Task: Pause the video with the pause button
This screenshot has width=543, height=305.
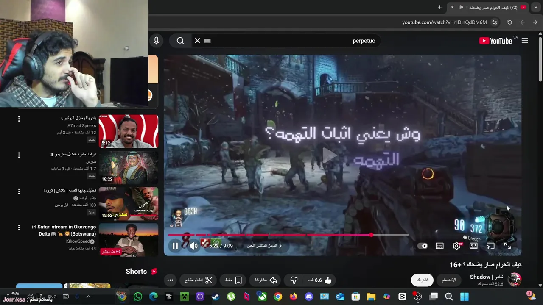Action: pyautogui.click(x=175, y=246)
